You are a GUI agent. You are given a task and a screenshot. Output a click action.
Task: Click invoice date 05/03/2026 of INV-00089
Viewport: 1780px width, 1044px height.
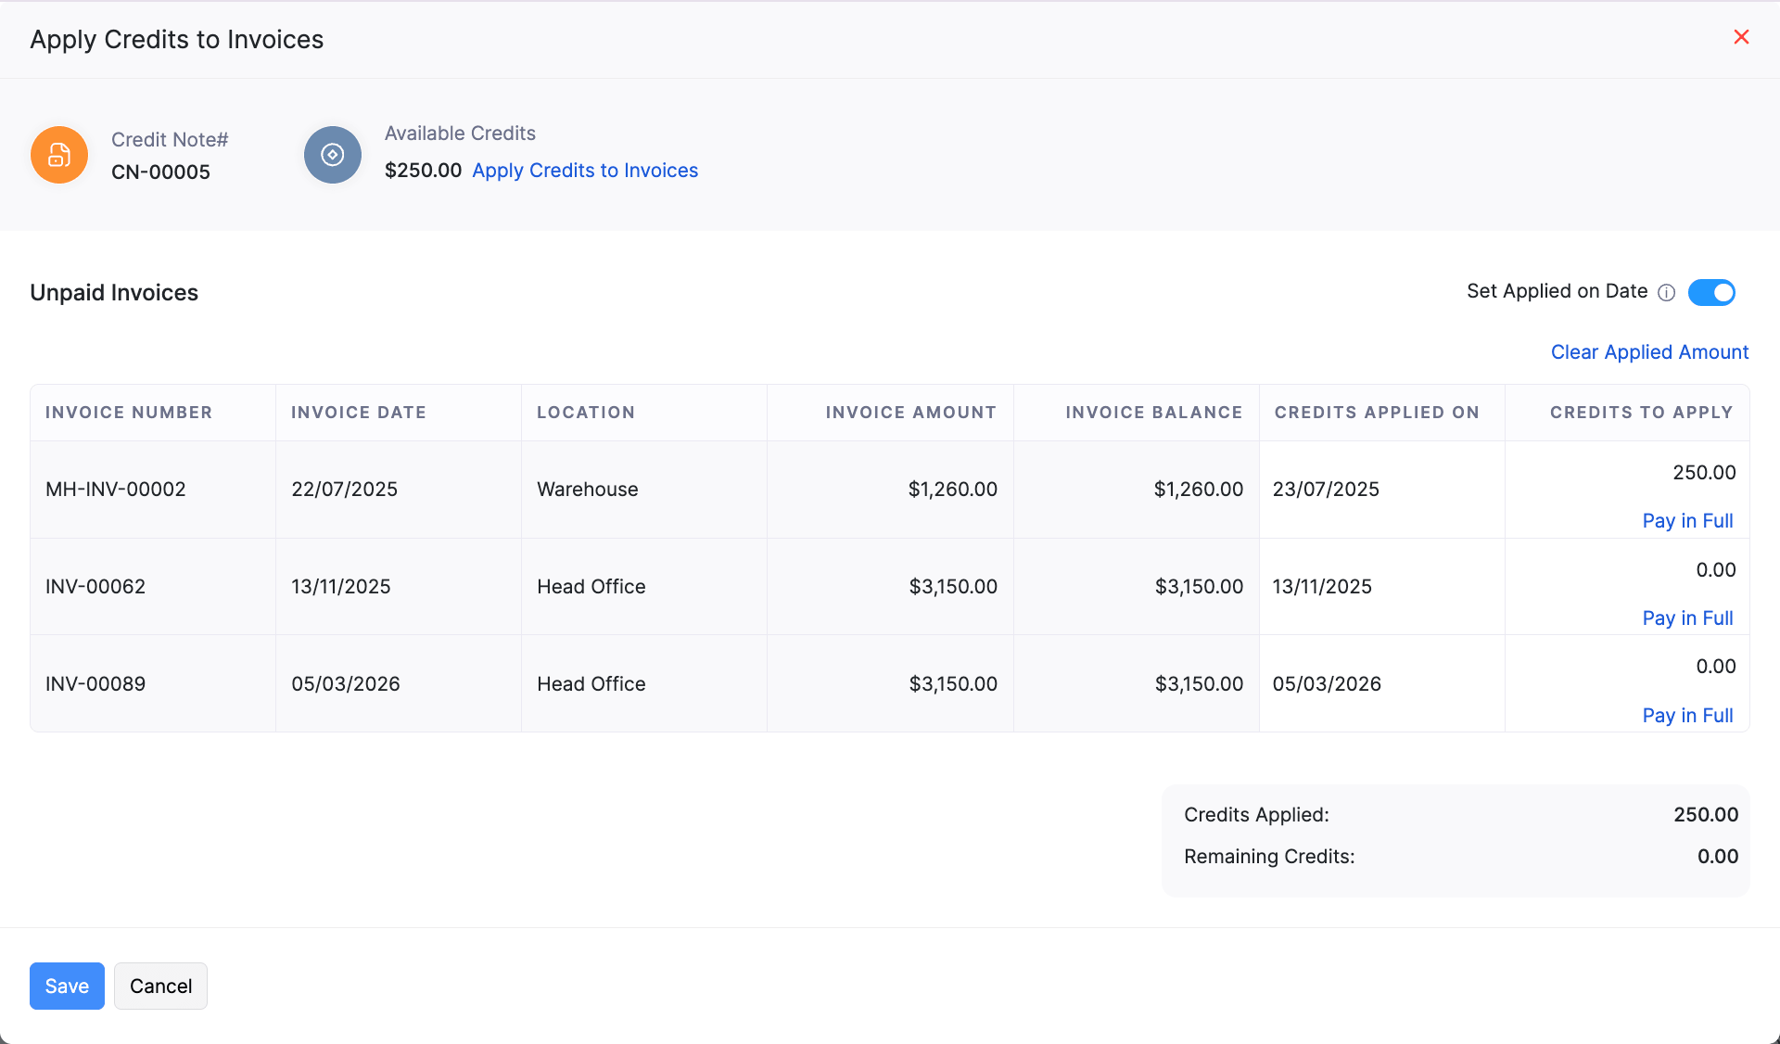[x=346, y=684]
